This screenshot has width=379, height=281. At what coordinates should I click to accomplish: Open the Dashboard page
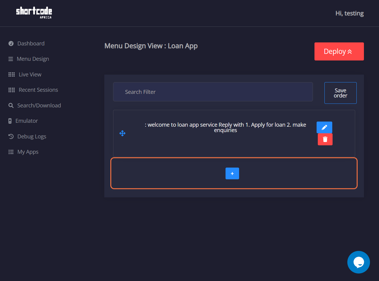[31, 43]
